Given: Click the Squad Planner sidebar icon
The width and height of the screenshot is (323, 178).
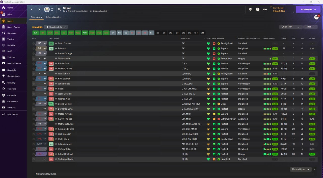Looking at the screenshot, I should point(4,27).
